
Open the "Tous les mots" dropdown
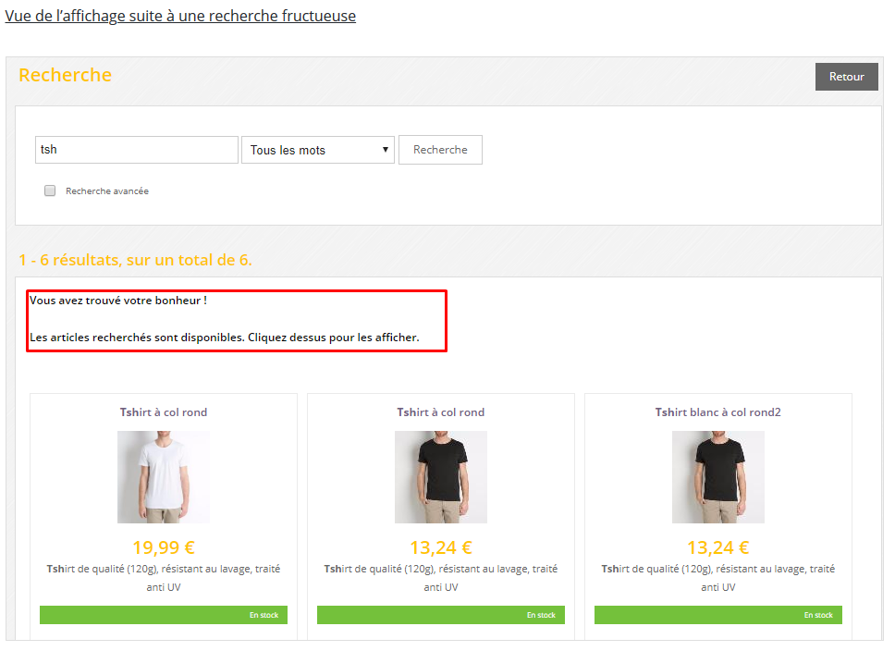coord(318,150)
